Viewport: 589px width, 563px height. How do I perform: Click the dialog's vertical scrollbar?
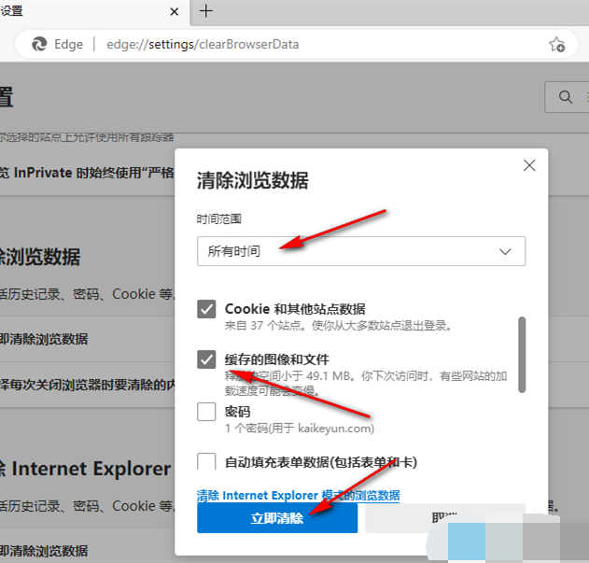coord(522,355)
